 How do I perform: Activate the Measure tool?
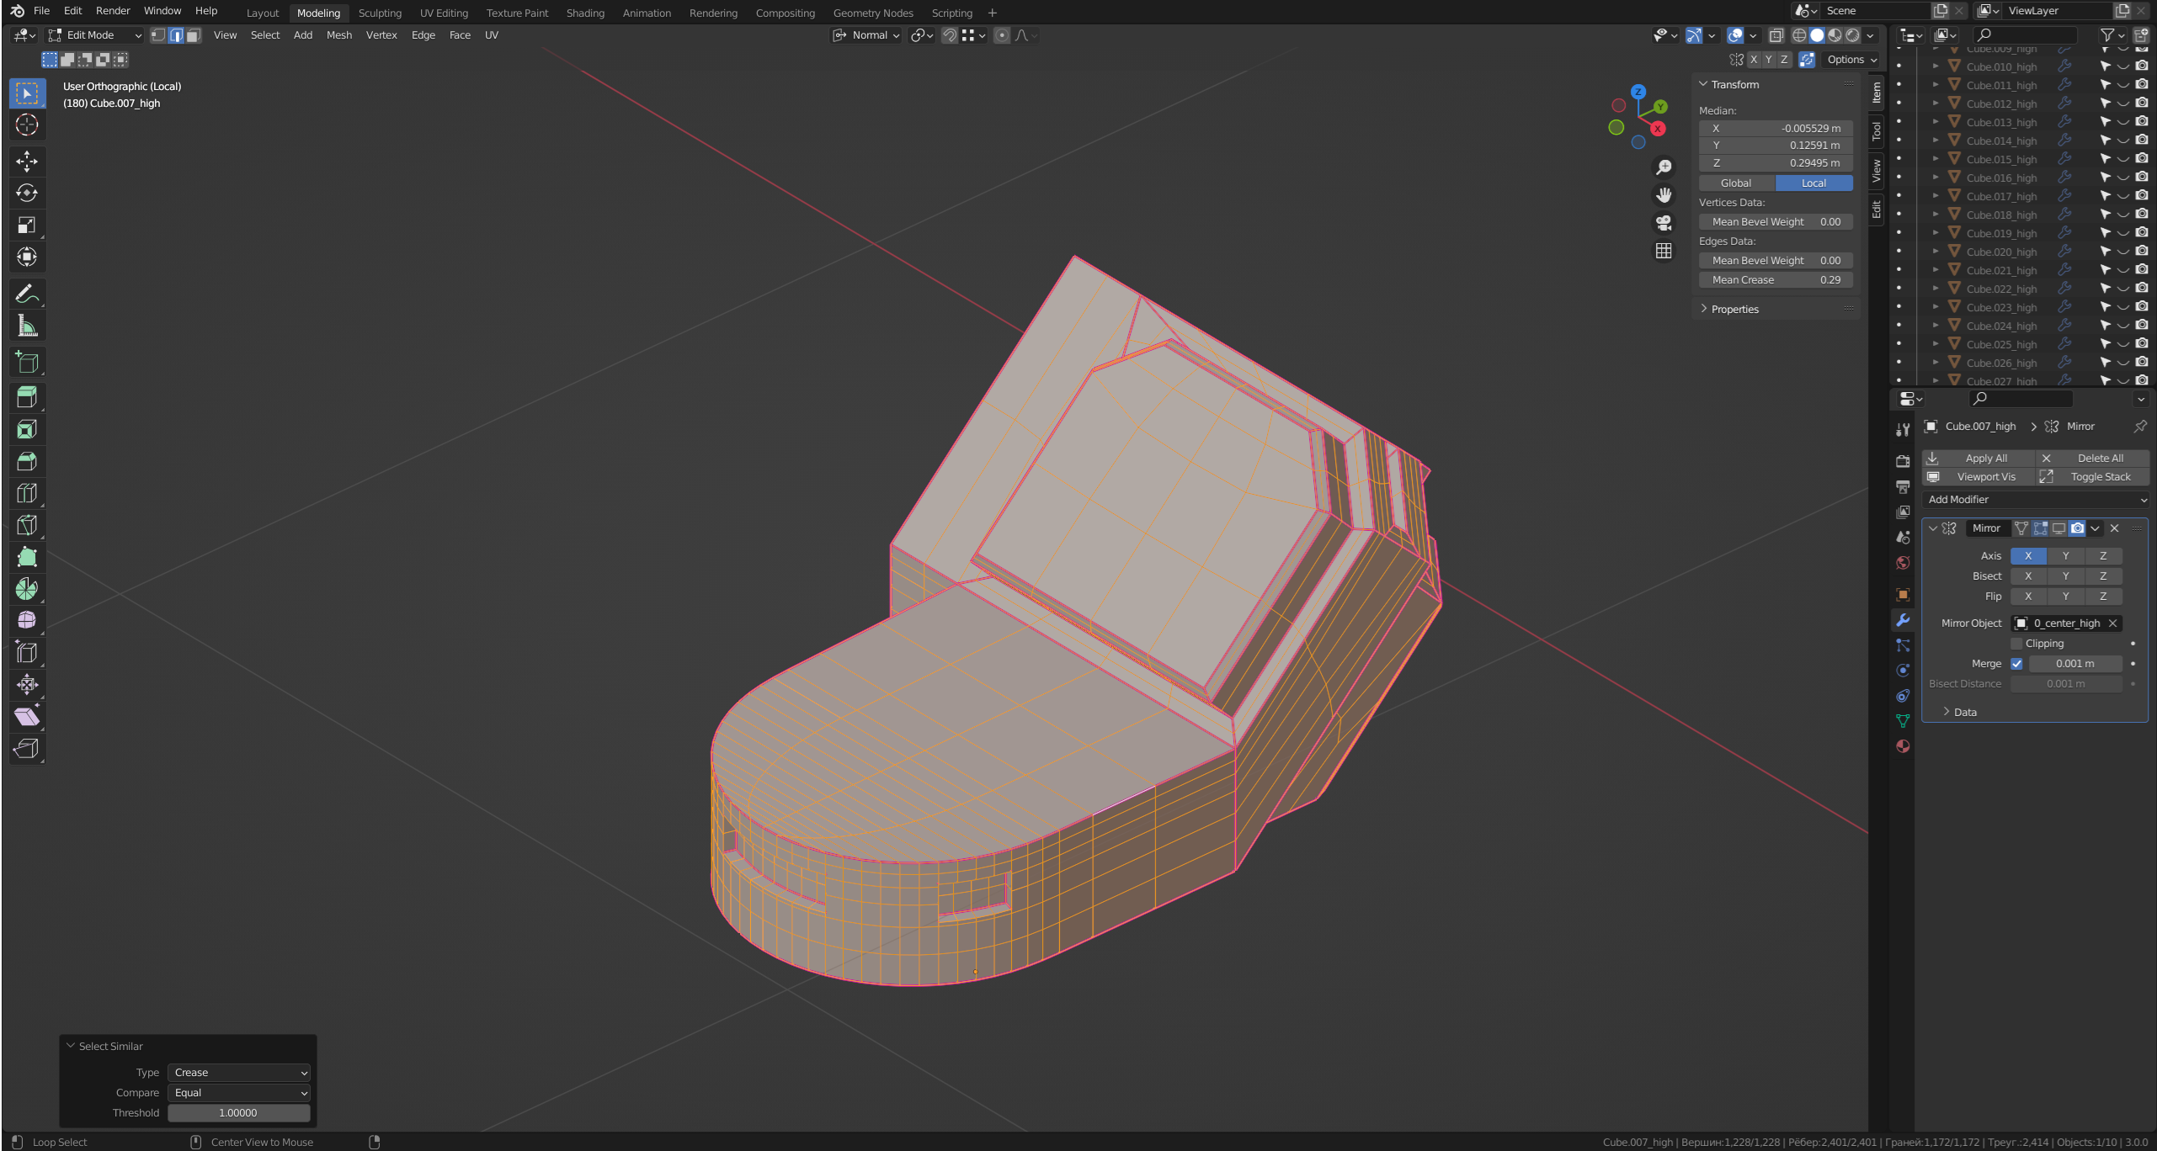27,326
